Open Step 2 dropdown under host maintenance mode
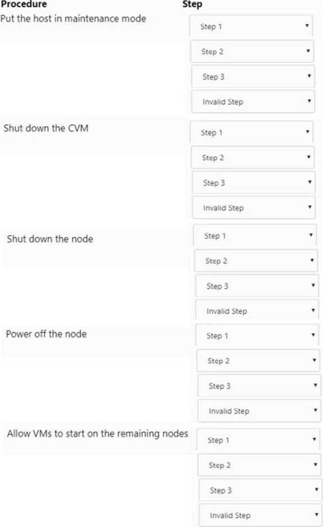 pyautogui.click(x=252, y=51)
